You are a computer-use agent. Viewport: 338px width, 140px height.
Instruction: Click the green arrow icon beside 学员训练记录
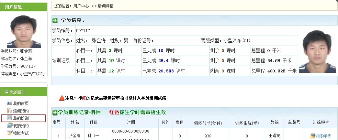55,113
